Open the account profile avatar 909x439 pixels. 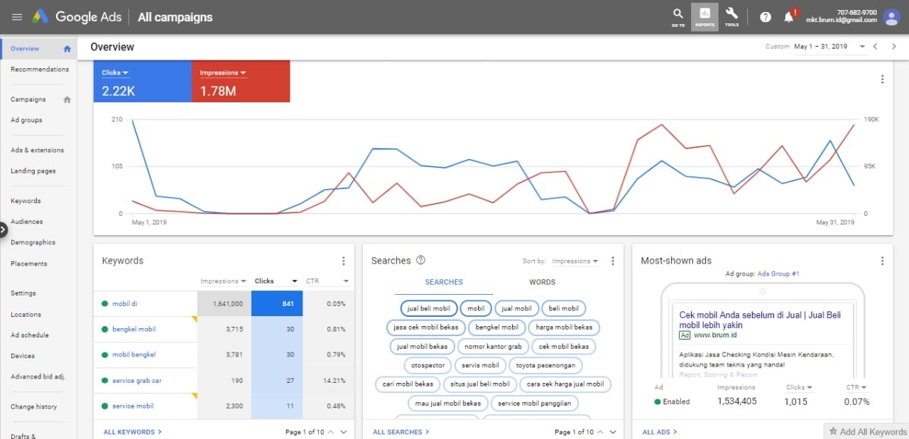(891, 17)
